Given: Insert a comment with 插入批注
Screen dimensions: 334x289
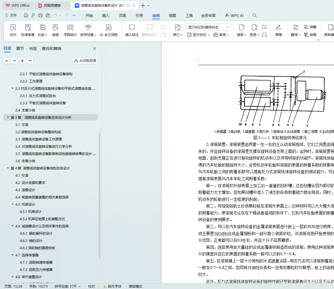Looking at the screenshot, I should tap(132, 30).
